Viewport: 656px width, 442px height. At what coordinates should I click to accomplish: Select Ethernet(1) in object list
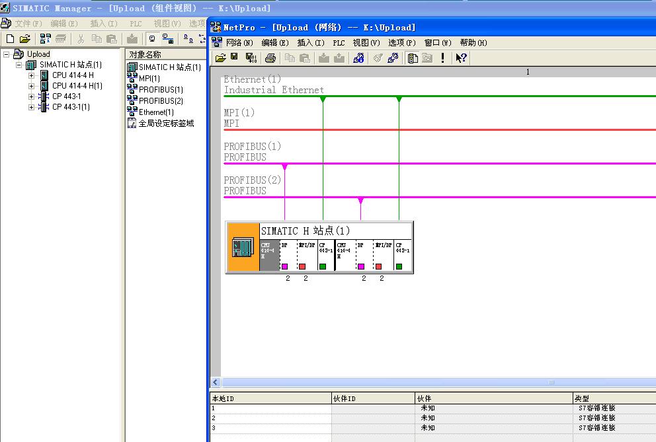(x=156, y=112)
